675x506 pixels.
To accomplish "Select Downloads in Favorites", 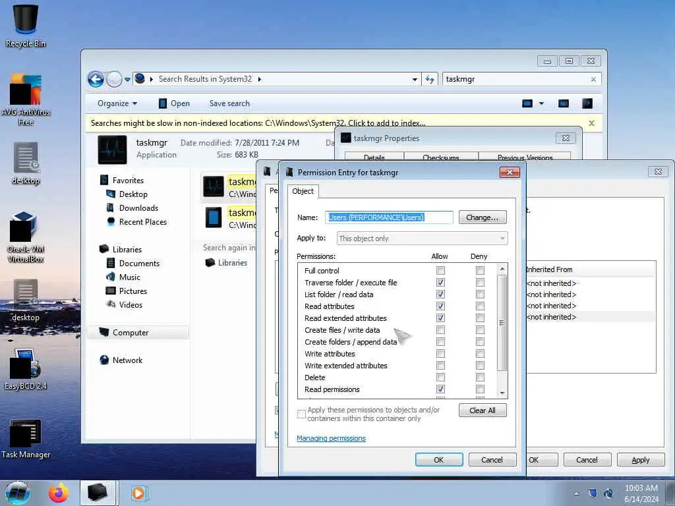I will click(138, 208).
